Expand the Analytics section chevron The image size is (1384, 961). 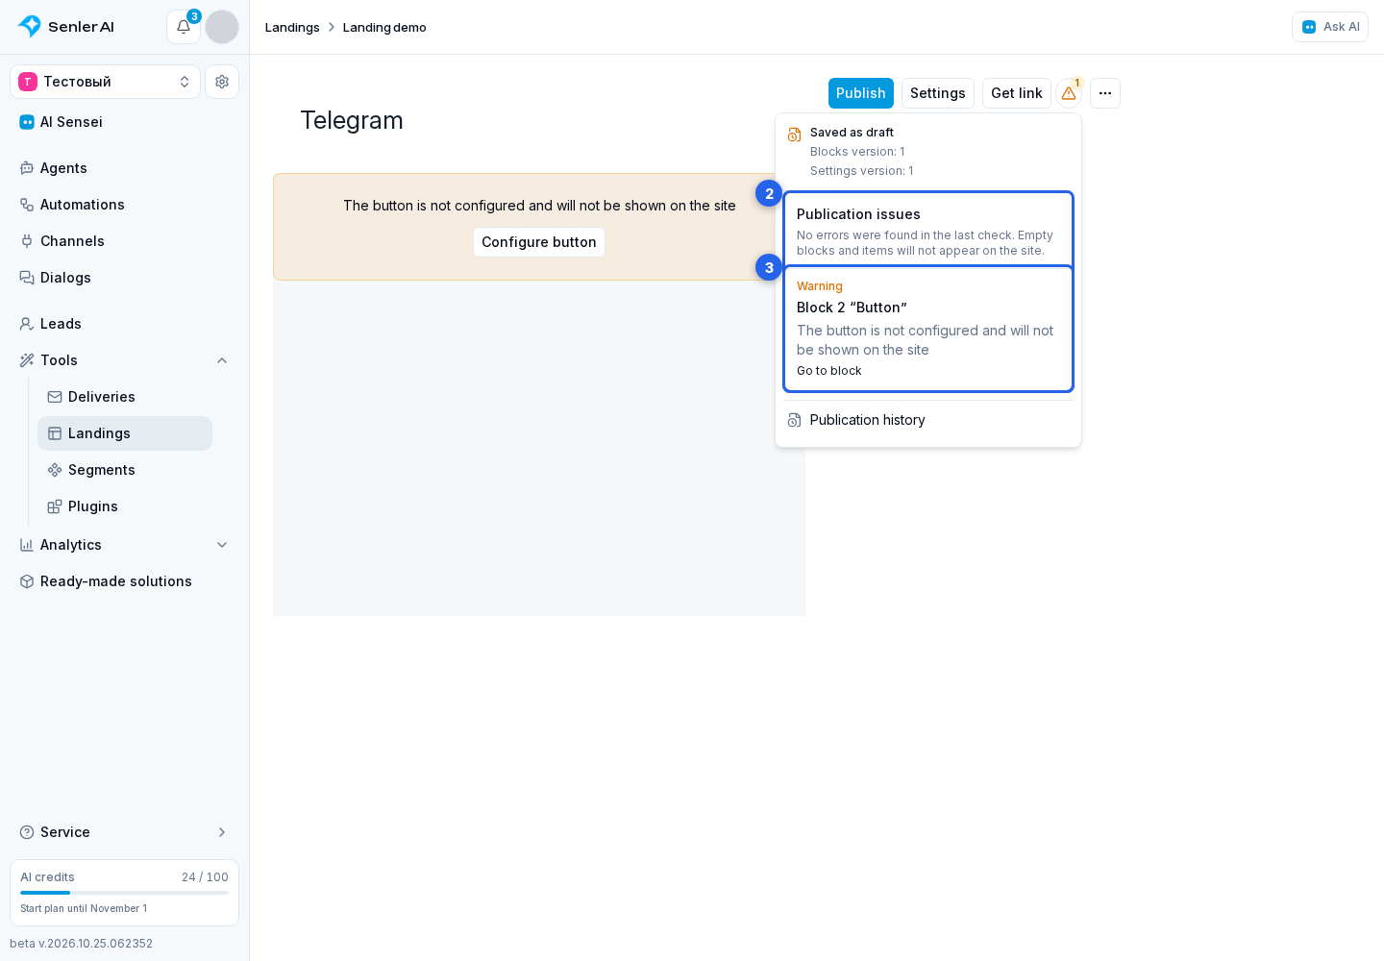tap(222, 545)
